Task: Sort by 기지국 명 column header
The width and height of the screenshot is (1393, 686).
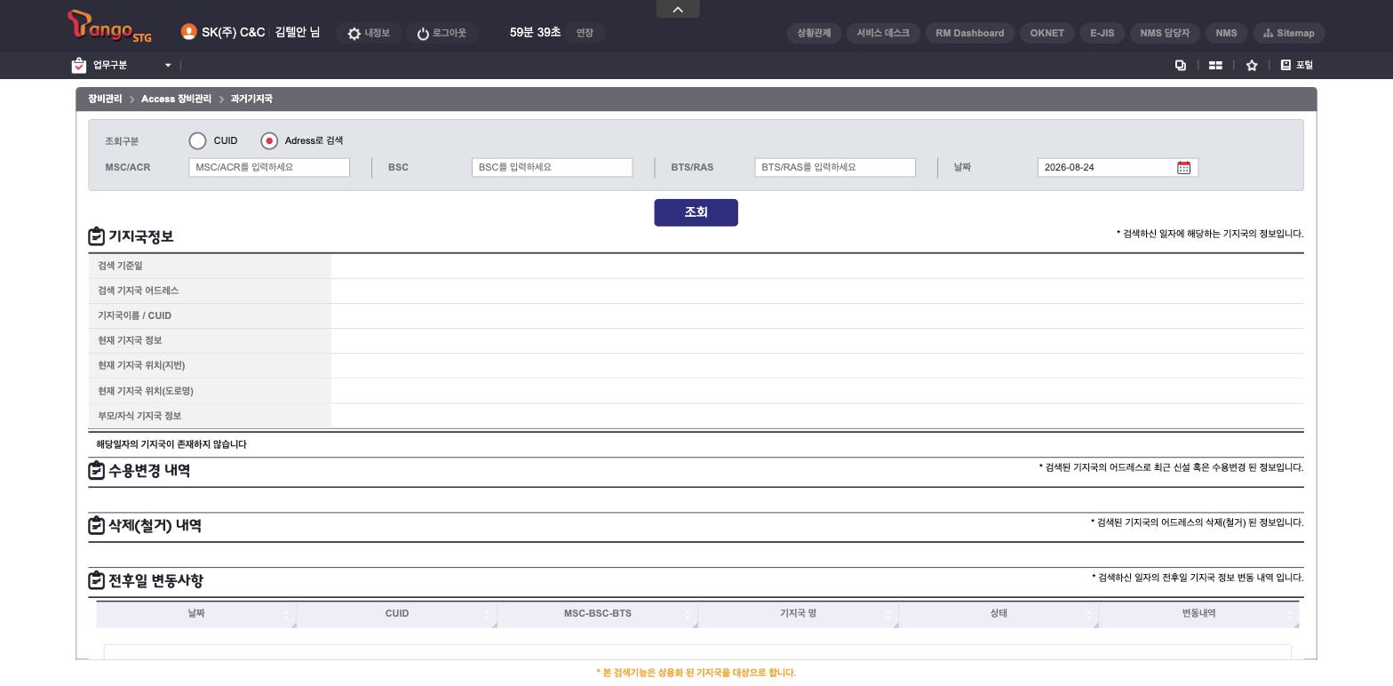Action: pos(798,614)
